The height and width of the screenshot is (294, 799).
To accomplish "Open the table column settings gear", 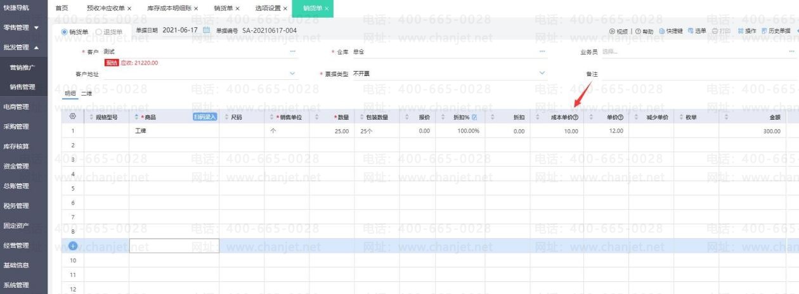I will point(72,117).
